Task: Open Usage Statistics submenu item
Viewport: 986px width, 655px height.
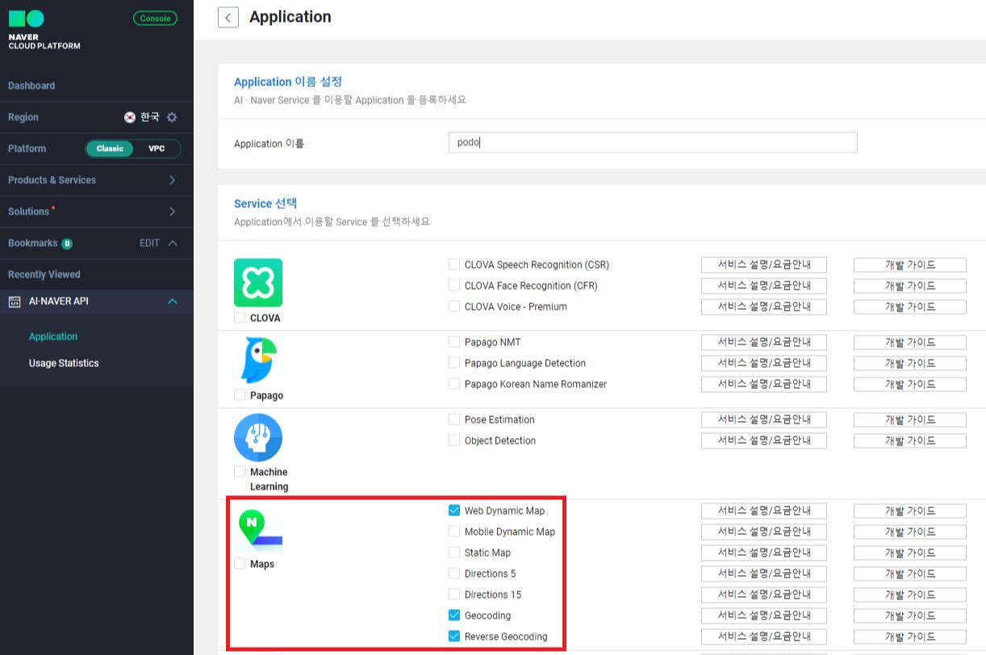Action: coord(64,363)
